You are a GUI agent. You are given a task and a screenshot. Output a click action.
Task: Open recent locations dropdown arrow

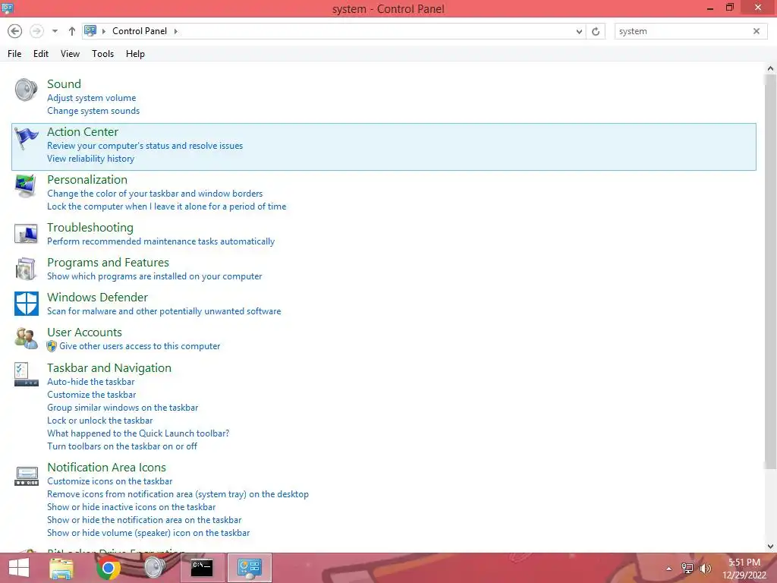tap(55, 31)
